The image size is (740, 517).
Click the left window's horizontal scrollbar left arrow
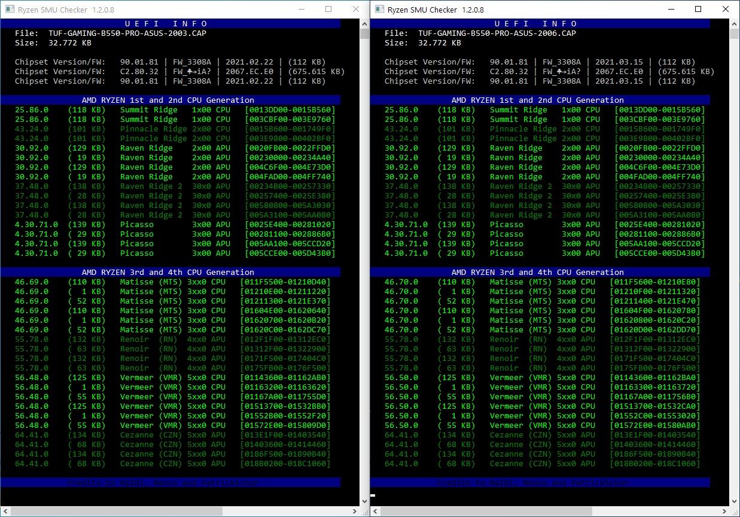pos(5,512)
